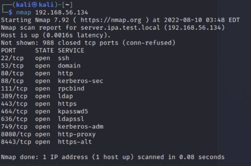This screenshot has height=166, width=251.
Task: Click the "Nmap done" summary line
Action: pyautogui.click(x=113, y=157)
